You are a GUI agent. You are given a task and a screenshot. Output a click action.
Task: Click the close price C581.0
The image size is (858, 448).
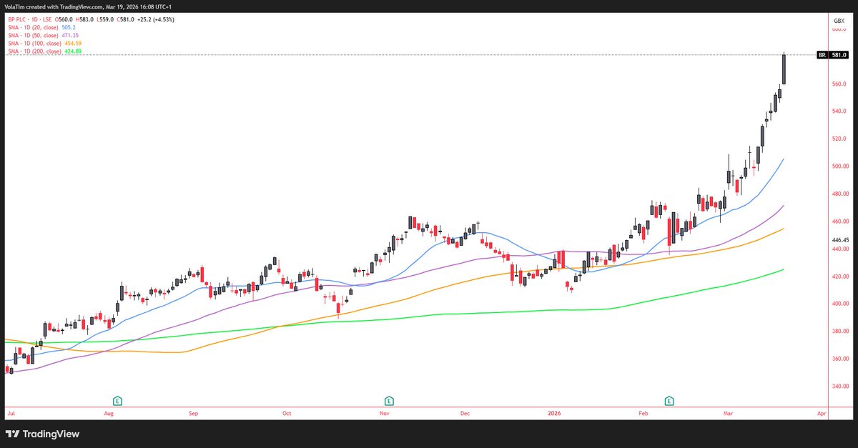pyautogui.click(x=124, y=21)
